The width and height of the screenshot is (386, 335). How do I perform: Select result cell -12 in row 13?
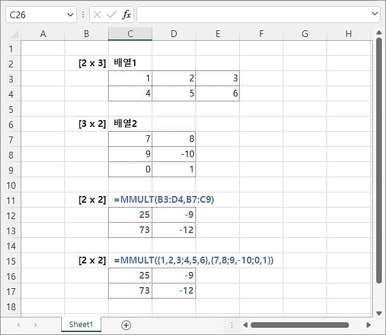tap(174, 230)
